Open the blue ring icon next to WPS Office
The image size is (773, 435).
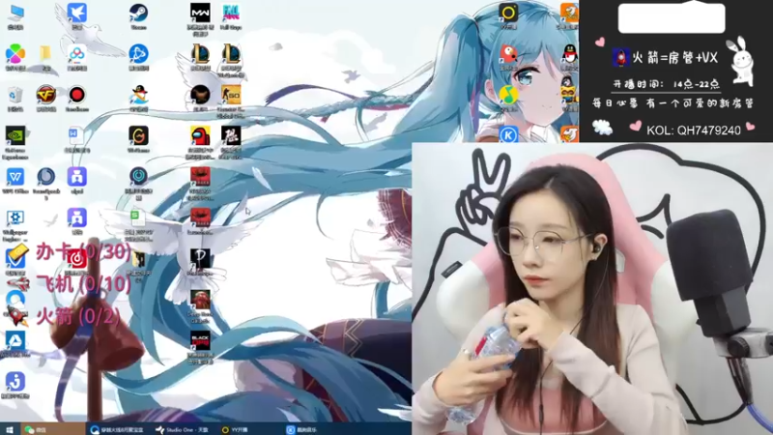[x=45, y=177]
